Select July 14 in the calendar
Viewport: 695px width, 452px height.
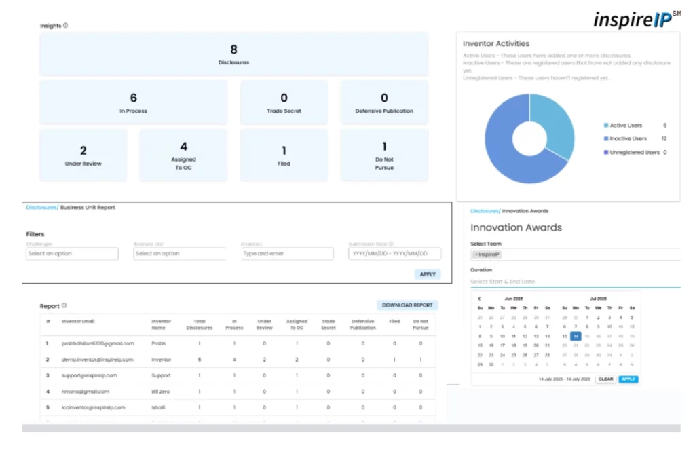coord(575,336)
